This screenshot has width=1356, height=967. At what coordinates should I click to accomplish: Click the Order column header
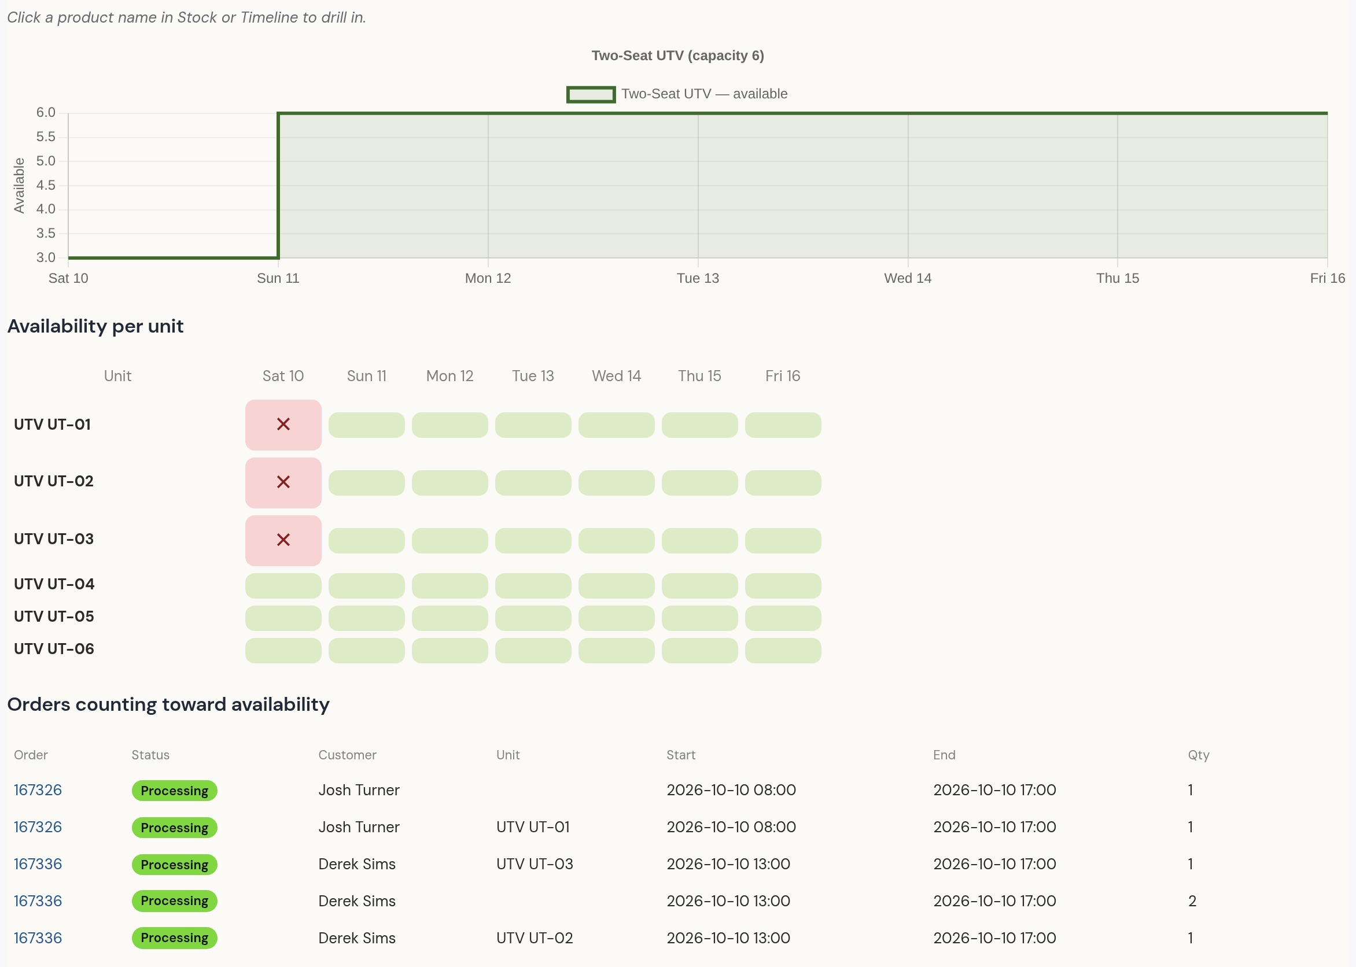pos(31,755)
